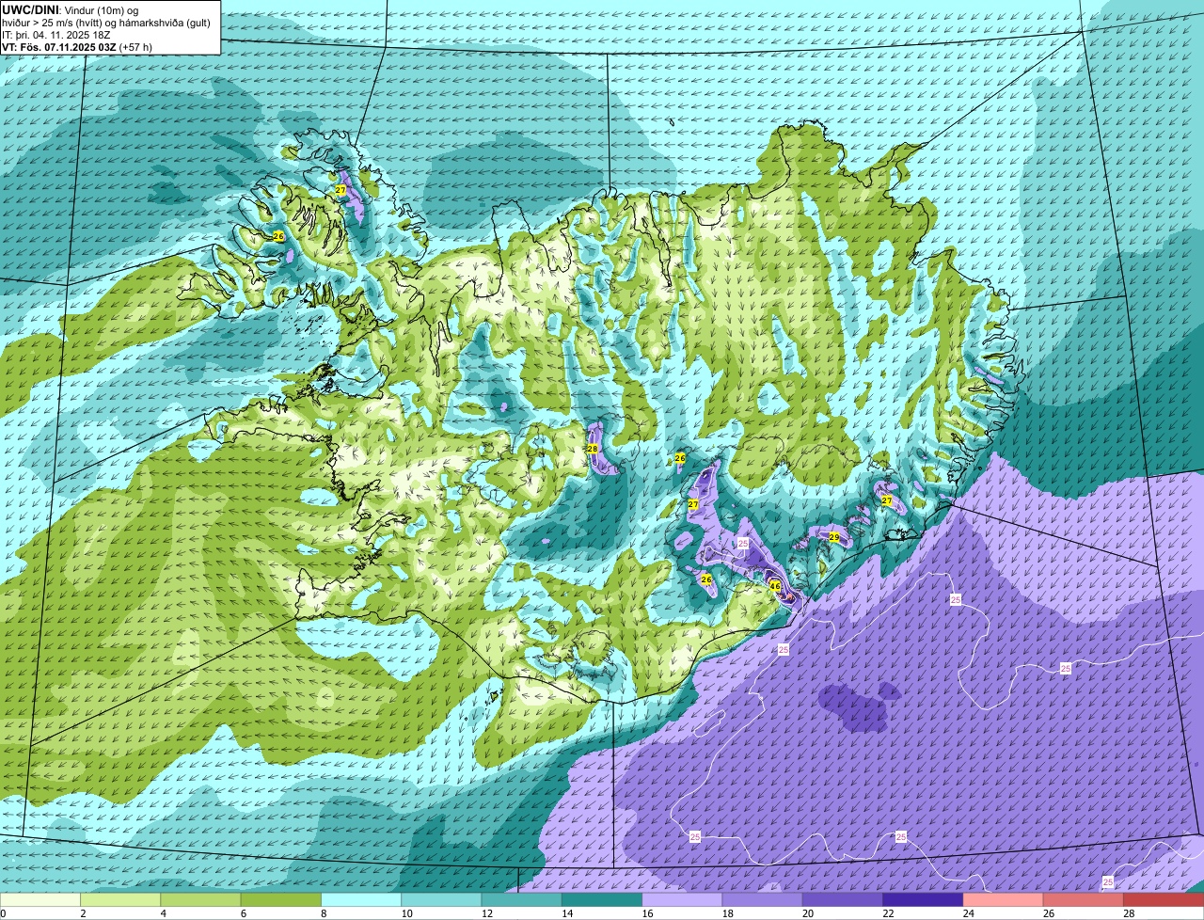Pick the 22–24 dark indigo legend swatch

point(923,900)
